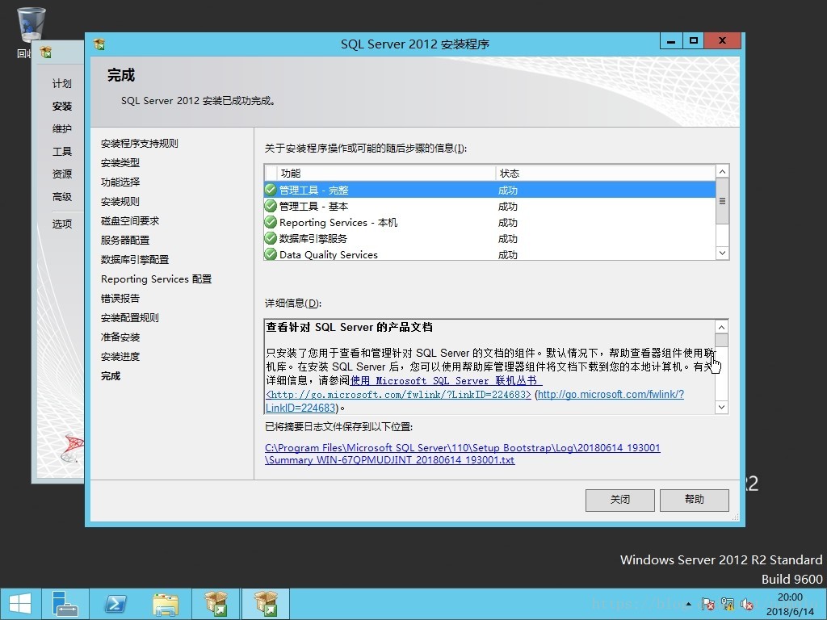Click the 状态 column header
The image size is (827, 620).
pyautogui.click(x=606, y=174)
